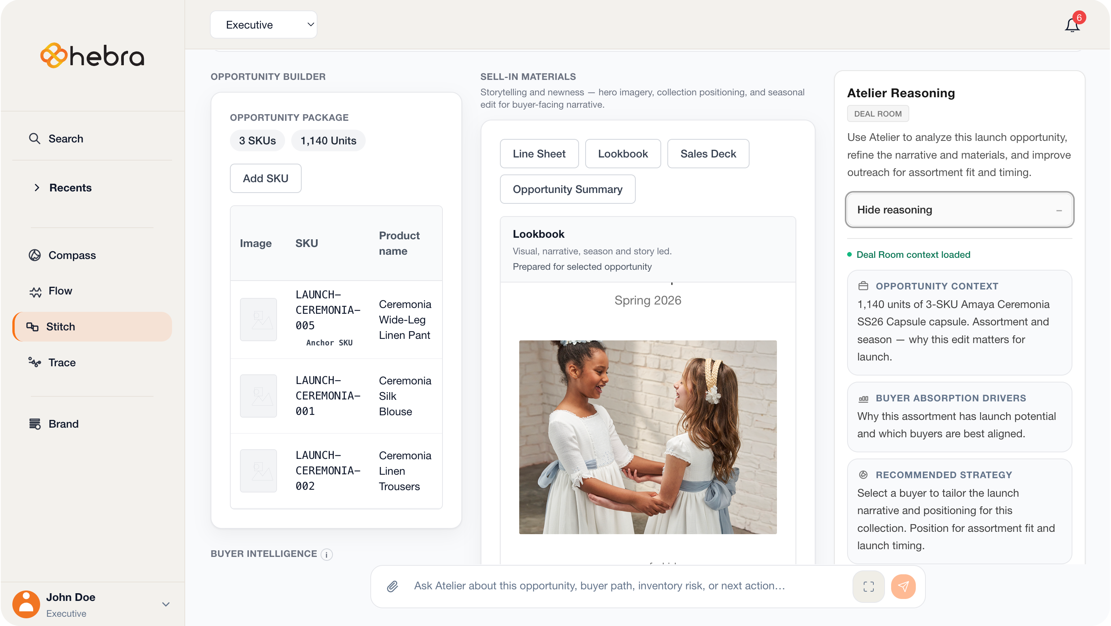
Task: Expand the chat to fullscreen
Action: [x=868, y=586]
